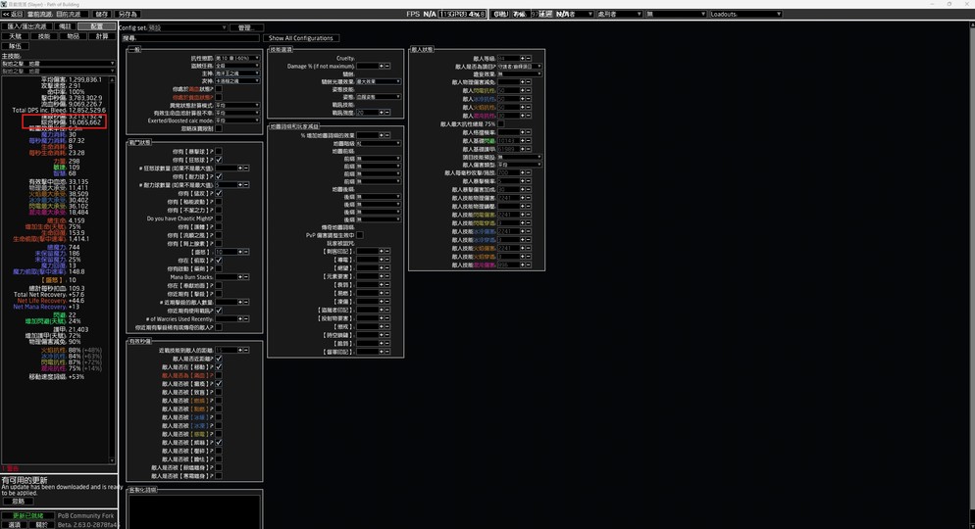Switch to the 物品 items tab
Viewport: 975px width, 529px height.
pos(73,36)
